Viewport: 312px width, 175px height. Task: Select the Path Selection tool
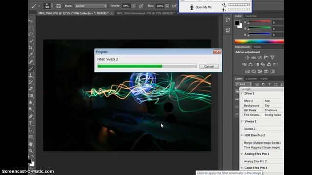(x=31, y=130)
